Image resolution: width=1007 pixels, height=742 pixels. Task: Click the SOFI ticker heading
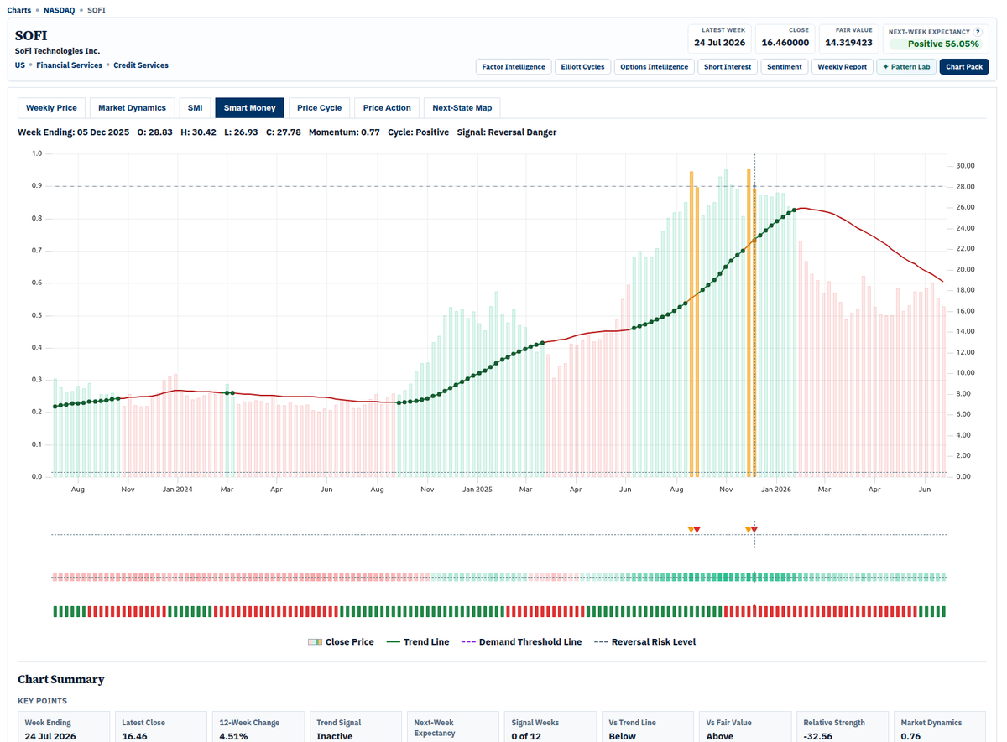pyautogui.click(x=31, y=36)
